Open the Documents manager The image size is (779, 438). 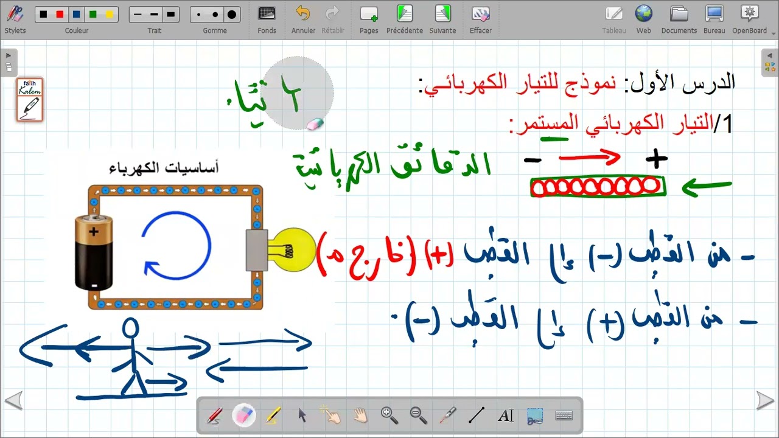point(679,19)
